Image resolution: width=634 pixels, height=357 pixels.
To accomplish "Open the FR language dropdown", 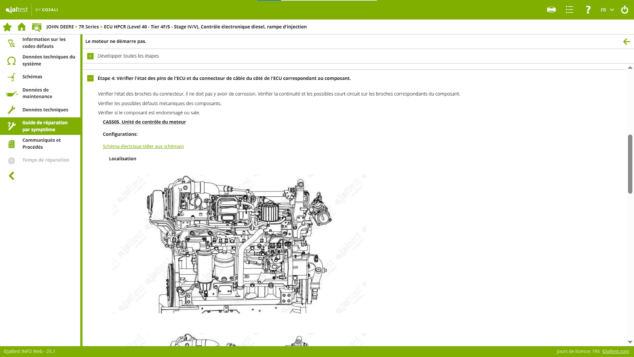I will tap(607, 10).
